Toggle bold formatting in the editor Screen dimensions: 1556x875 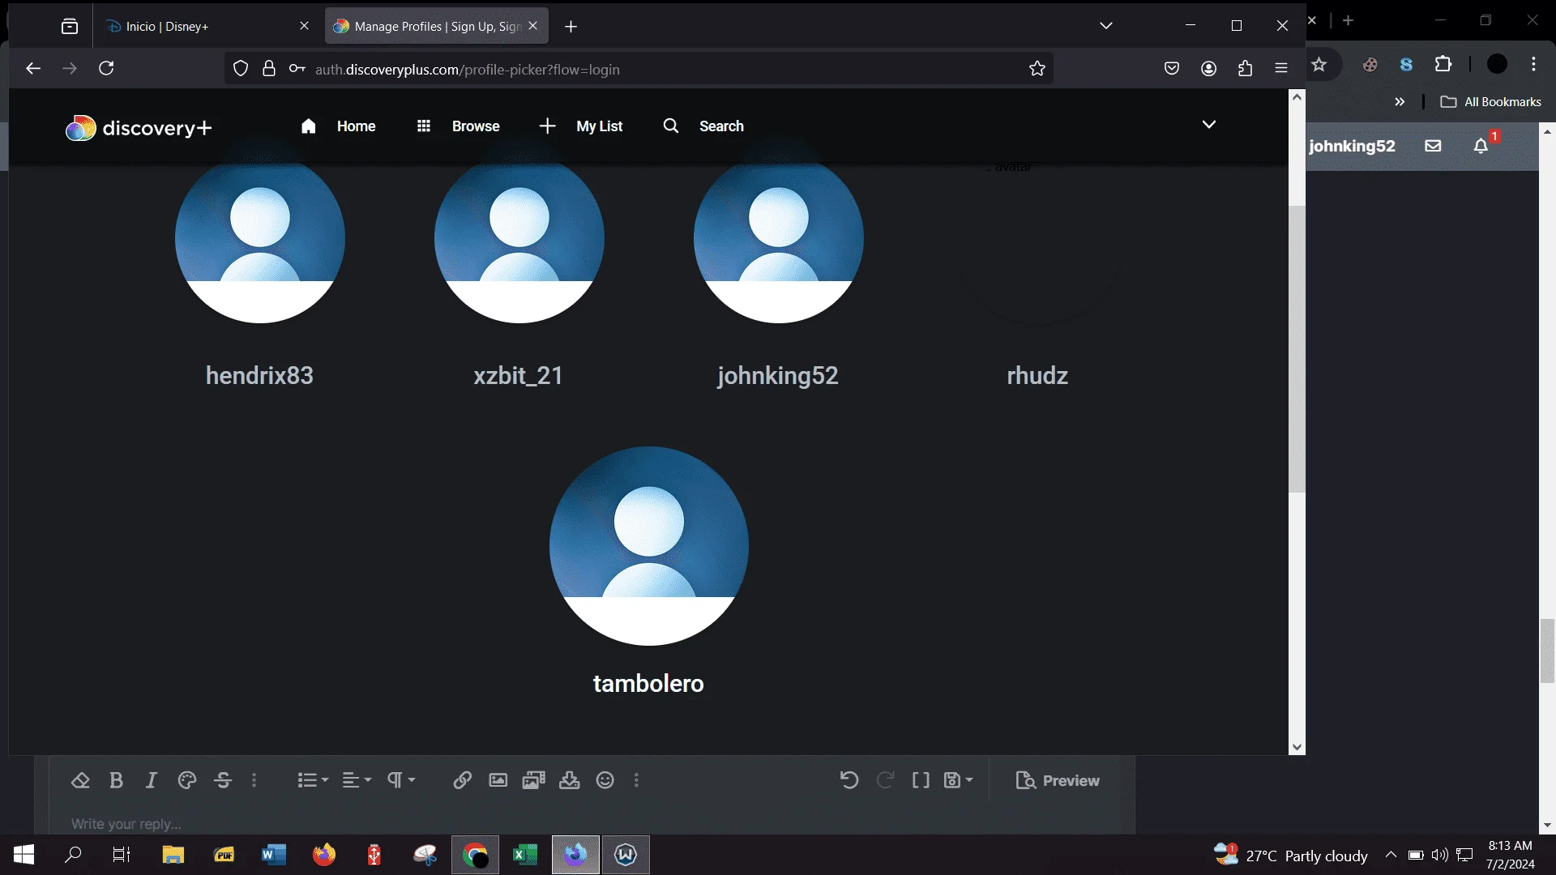coord(116,780)
